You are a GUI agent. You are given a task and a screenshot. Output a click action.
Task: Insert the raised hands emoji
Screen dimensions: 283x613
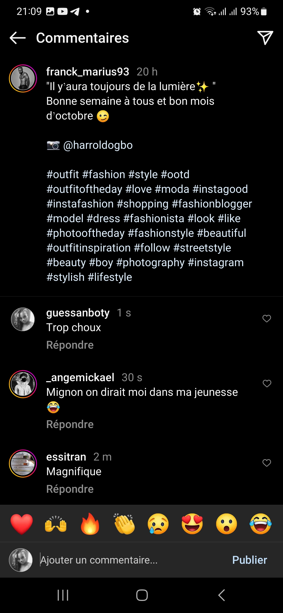[56, 524]
